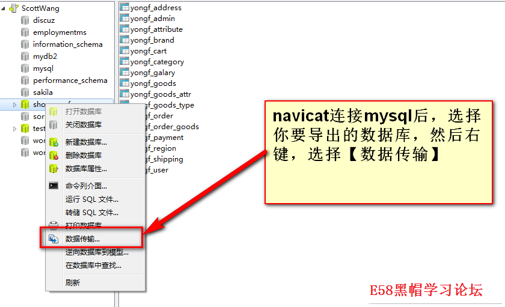
Task: Click the Database Properties (数据库属性) icon
Action: pos(54,169)
